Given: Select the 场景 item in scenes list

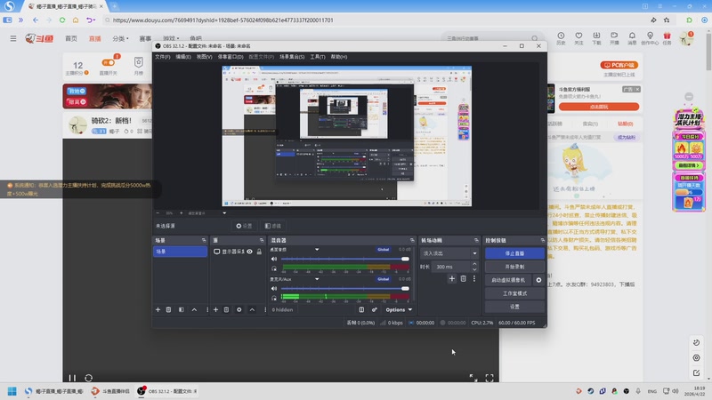Looking at the screenshot, I should pyautogui.click(x=179, y=252).
